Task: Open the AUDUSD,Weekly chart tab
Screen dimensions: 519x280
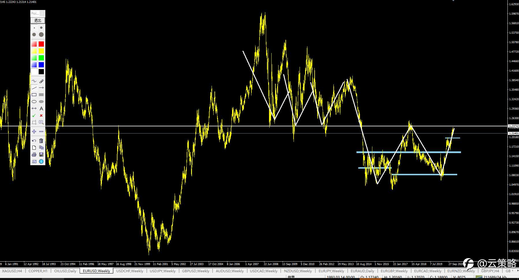Action: click(230, 271)
